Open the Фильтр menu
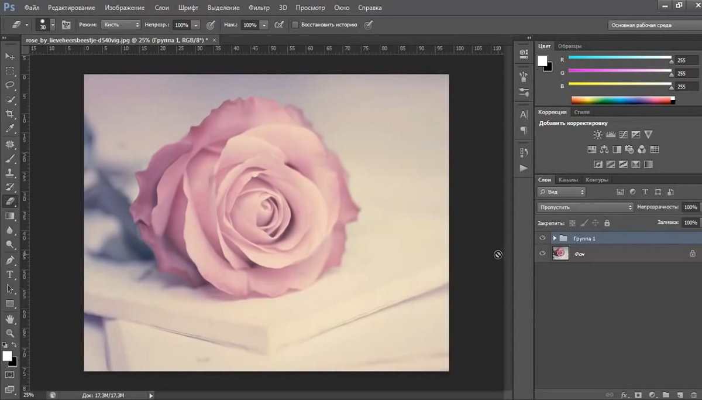This screenshot has width=702, height=400. (x=259, y=8)
